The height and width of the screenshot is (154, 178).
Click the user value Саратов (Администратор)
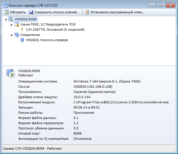pyautogui.click(x=94, y=92)
